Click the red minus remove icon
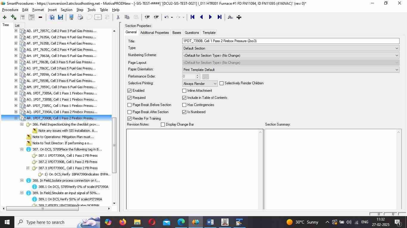The image size is (407, 228). click(40, 17)
